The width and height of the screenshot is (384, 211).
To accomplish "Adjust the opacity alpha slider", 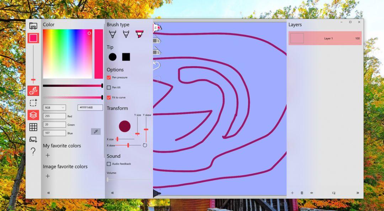I will click(x=73, y=98).
